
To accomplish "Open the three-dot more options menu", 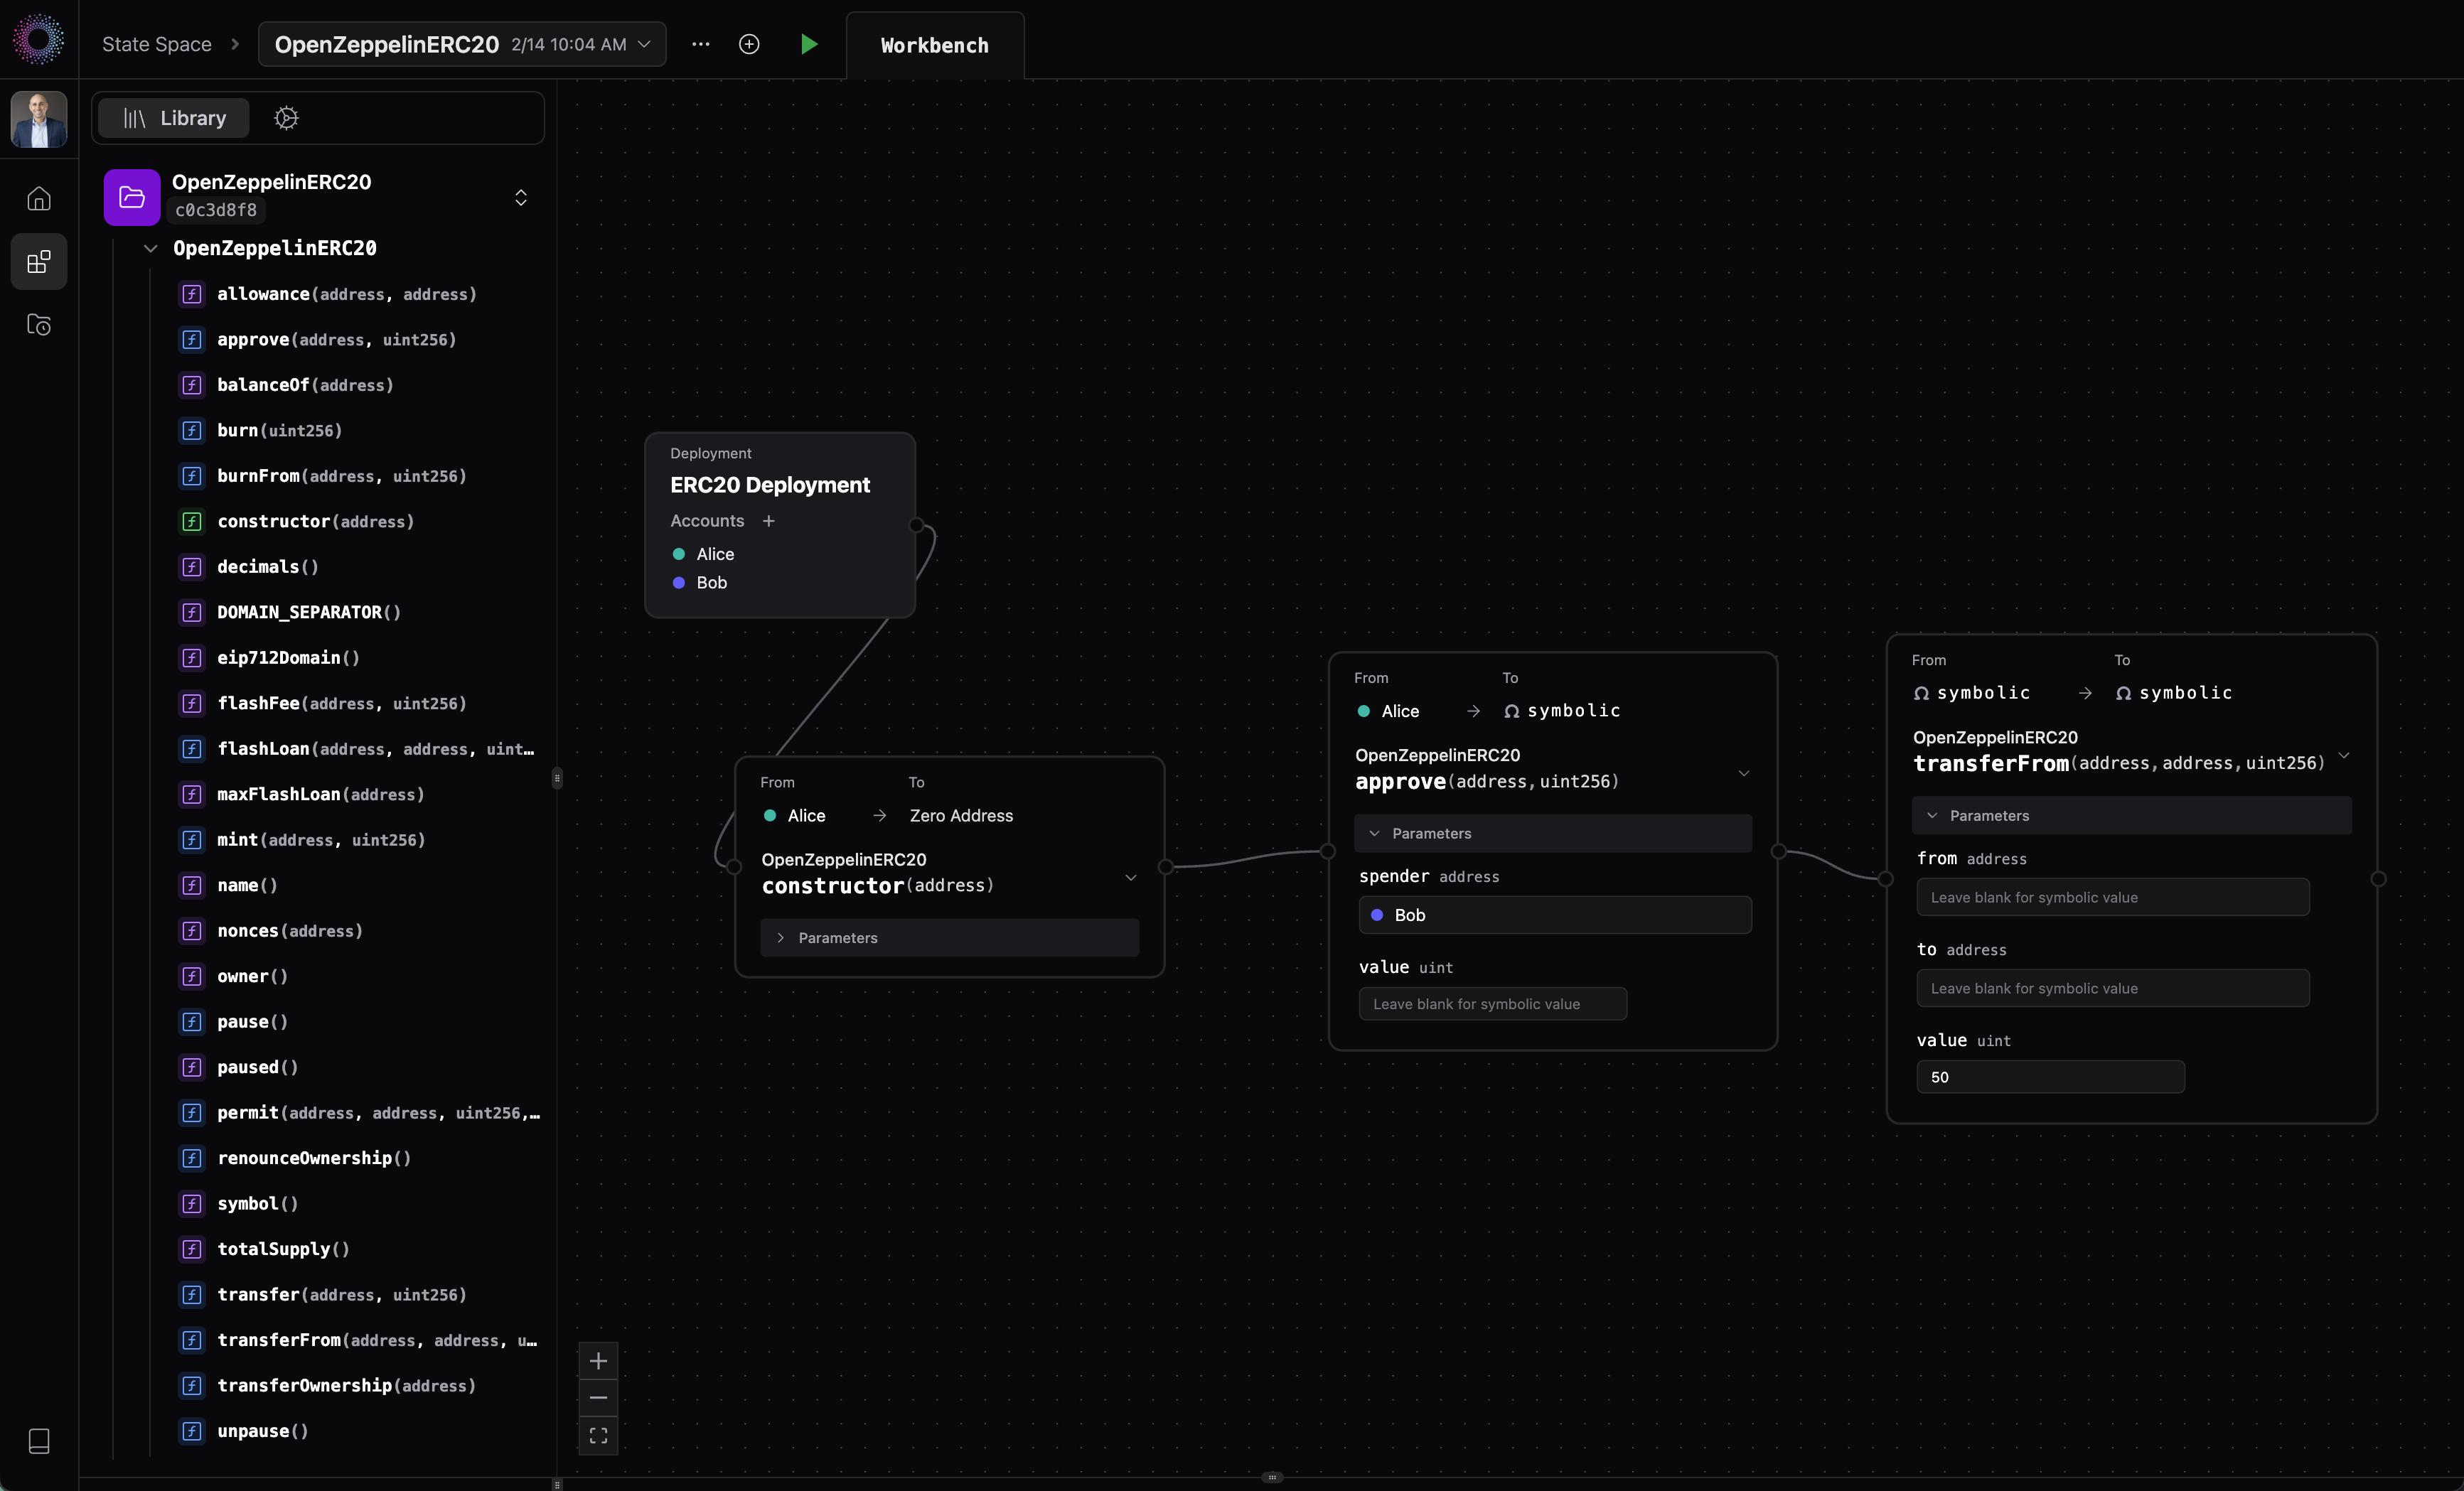I will tap(701, 44).
